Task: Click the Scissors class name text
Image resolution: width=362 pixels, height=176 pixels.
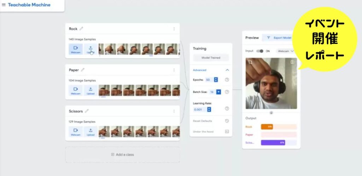Action: click(76, 111)
